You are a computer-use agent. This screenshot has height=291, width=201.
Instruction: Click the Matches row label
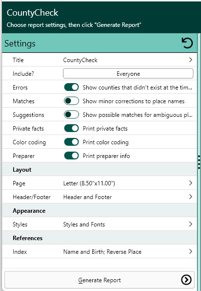click(x=23, y=101)
